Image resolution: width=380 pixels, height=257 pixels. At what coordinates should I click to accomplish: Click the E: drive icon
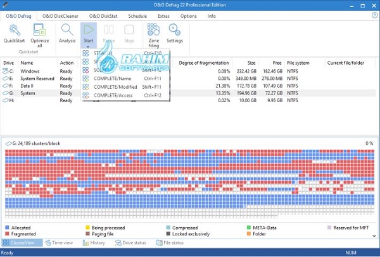click(x=5, y=79)
